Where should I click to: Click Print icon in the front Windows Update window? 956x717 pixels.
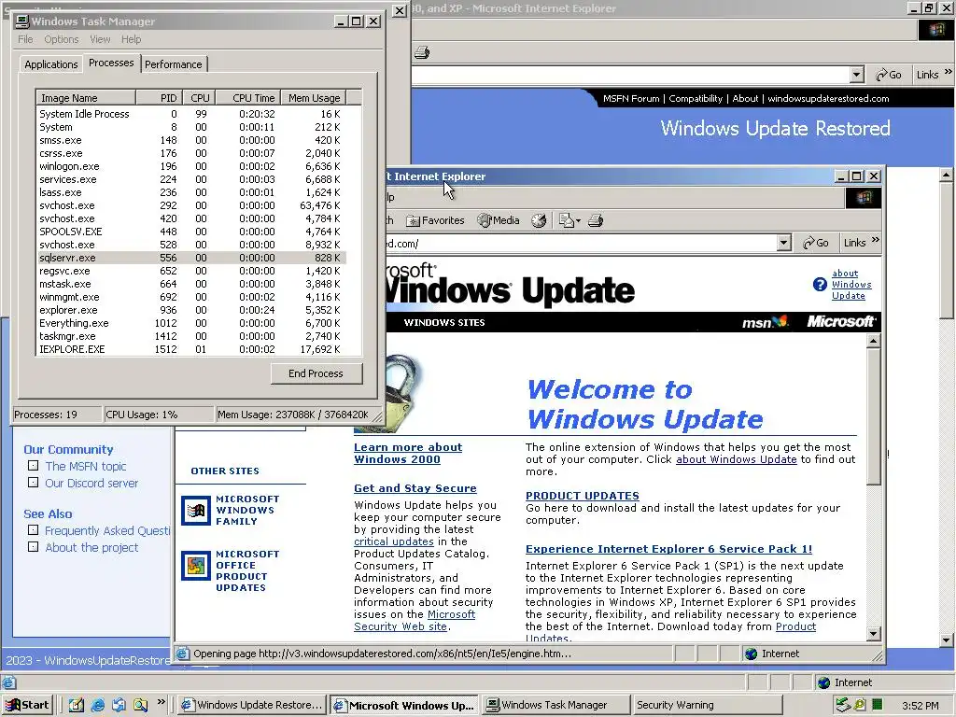coord(596,220)
